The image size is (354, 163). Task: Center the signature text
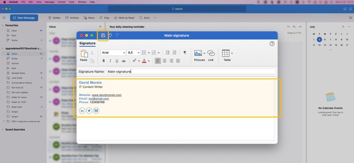tap(165, 61)
